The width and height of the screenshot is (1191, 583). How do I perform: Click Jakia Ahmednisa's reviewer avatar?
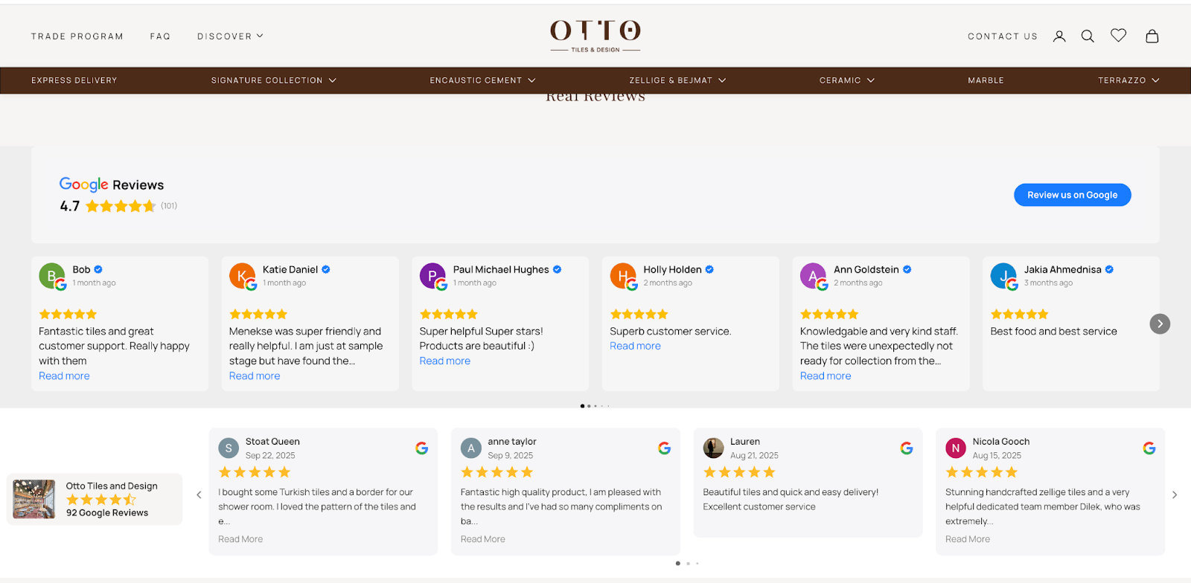pyautogui.click(x=1003, y=276)
